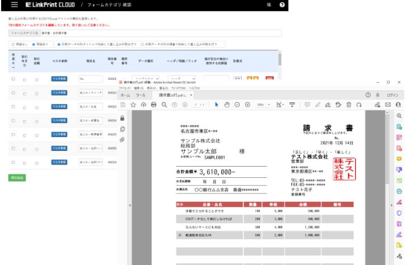Open the Acrobat zoom level 100% dropdown
The height and width of the screenshot is (265, 406).
coord(263,105)
